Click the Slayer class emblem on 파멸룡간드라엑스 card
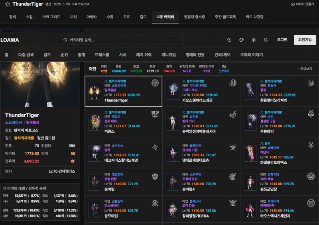 coord(311,145)
